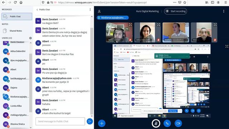
Task: Go back in browser history
Action: 4,3
